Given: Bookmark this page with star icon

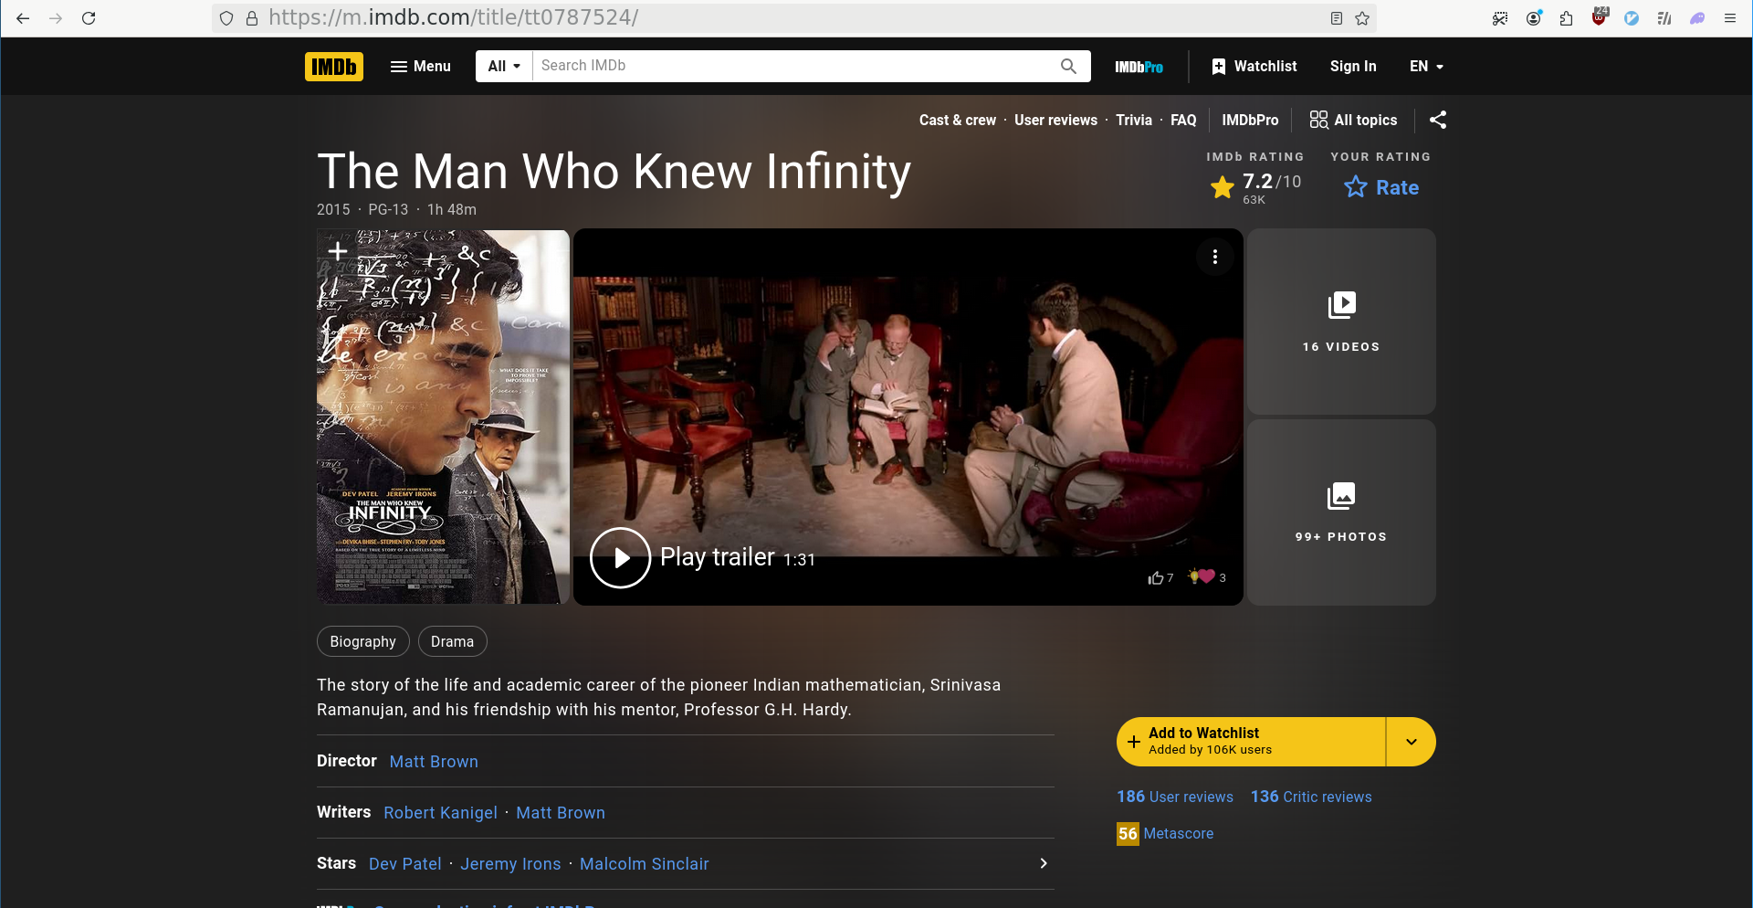Looking at the screenshot, I should 1362,18.
